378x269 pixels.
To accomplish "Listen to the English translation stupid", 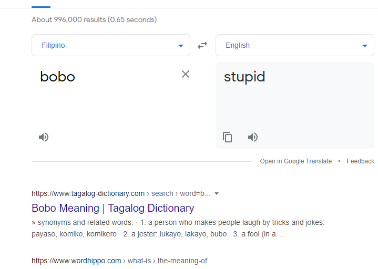I will (253, 137).
